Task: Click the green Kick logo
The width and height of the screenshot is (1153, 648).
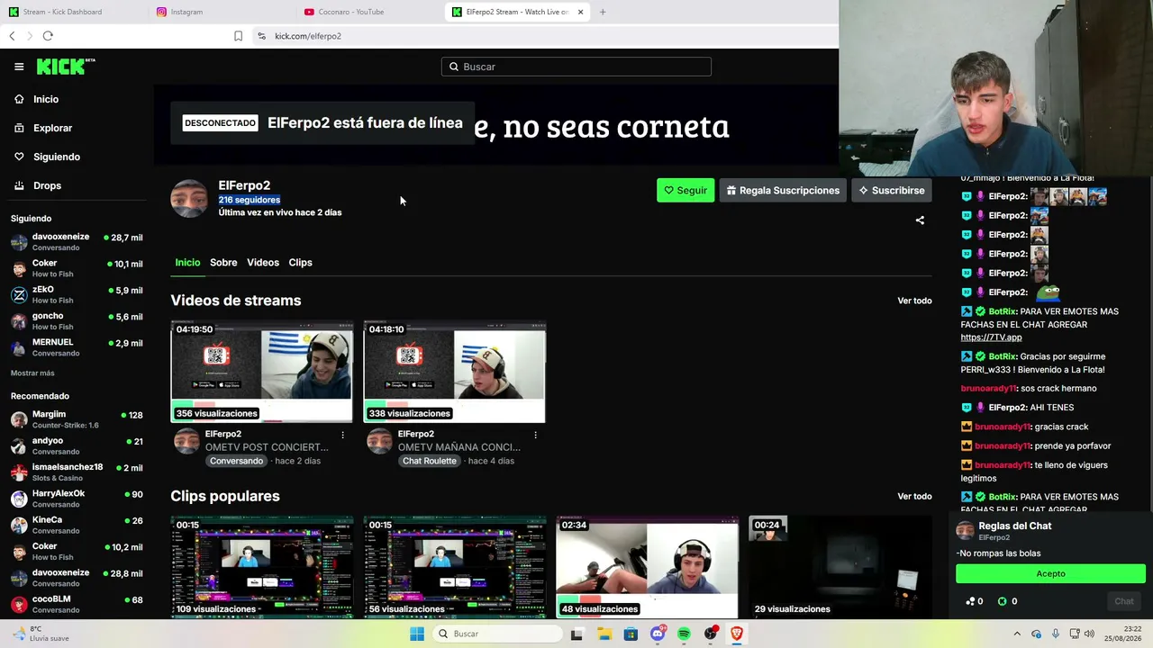Action: [x=66, y=67]
